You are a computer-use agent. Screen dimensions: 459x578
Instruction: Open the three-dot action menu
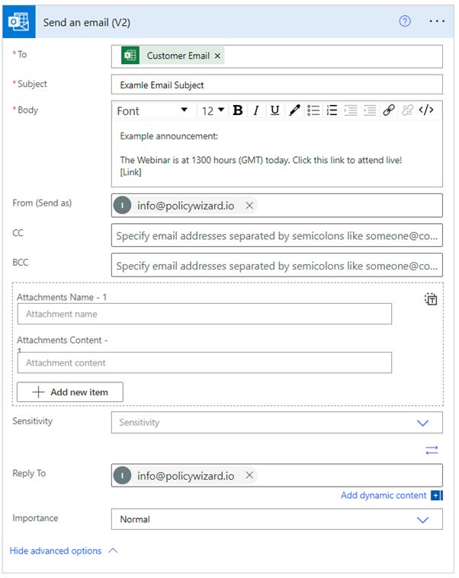pyautogui.click(x=438, y=21)
